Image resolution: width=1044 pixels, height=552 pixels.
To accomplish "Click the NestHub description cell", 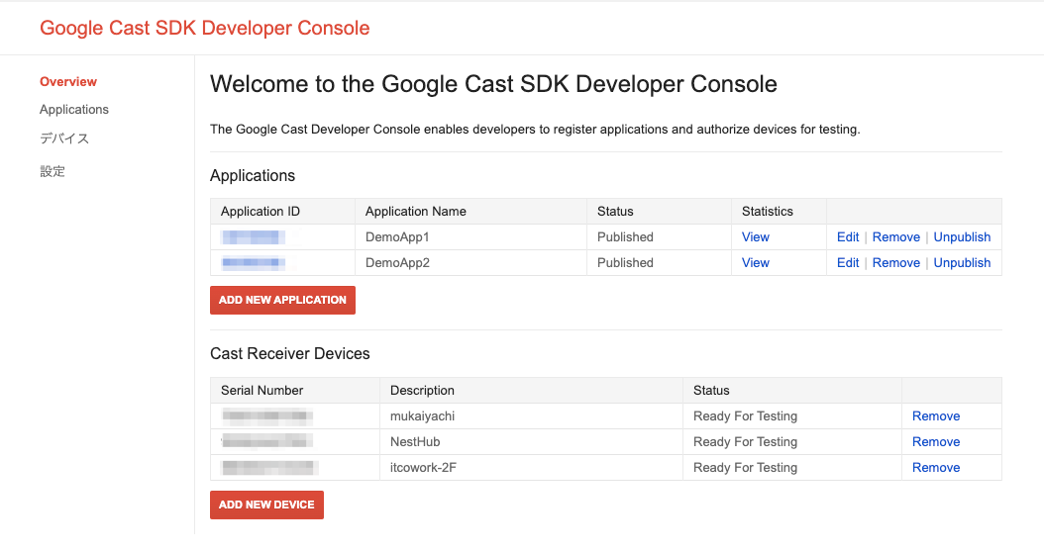I will click(x=531, y=441).
